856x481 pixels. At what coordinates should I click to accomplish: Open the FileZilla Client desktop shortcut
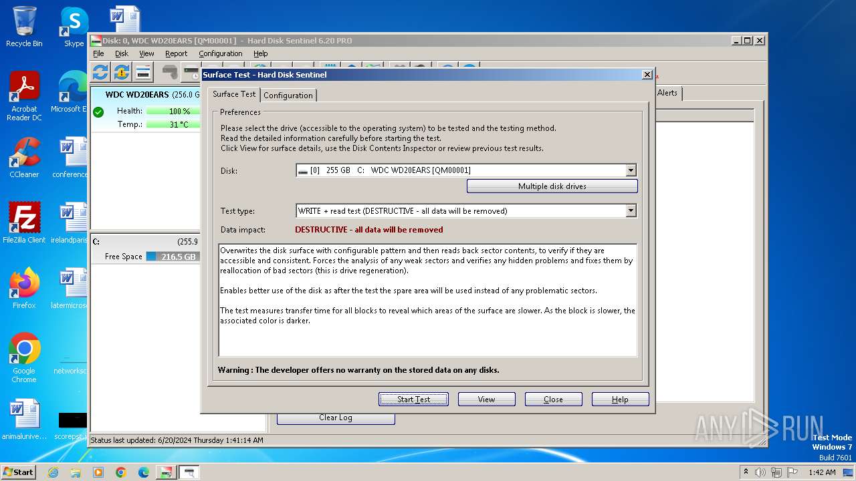tap(24, 222)
